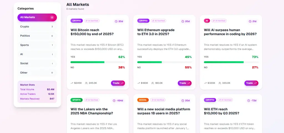Open the Politics category

tap(37, 36)
